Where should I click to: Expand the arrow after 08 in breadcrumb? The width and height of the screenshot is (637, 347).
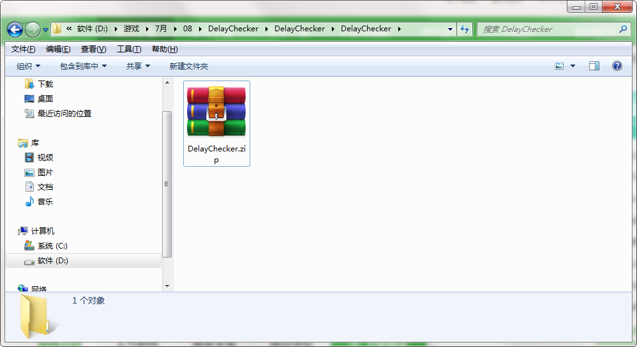tap(200, 29)
